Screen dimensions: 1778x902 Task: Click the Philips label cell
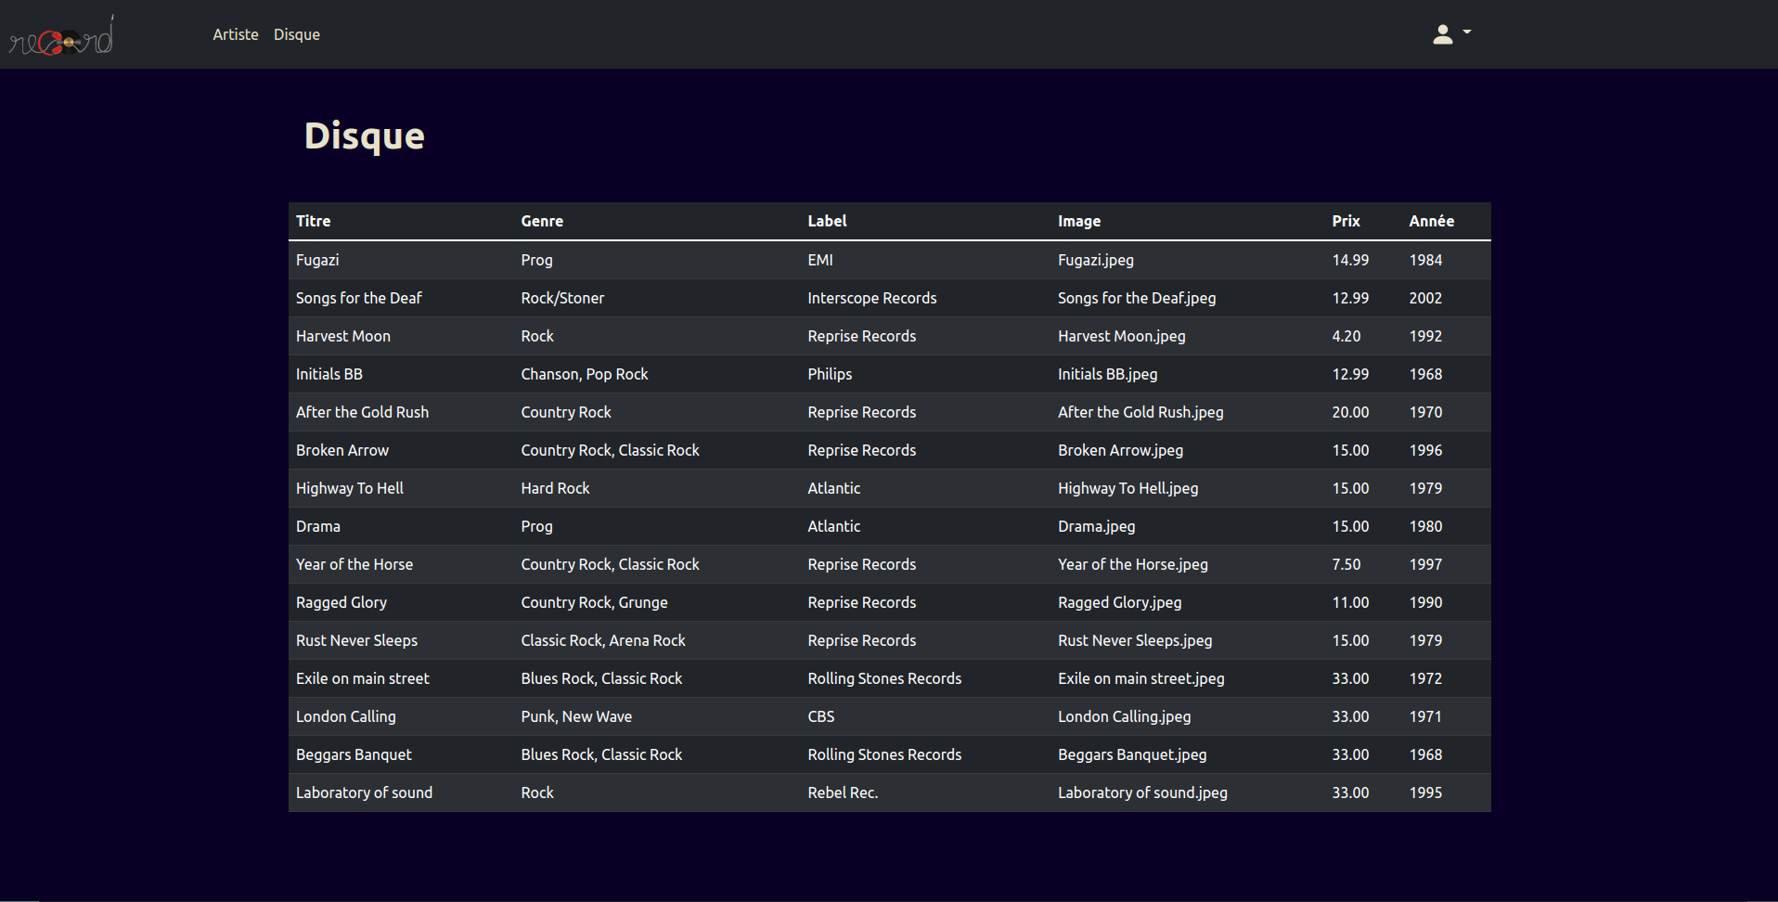[830, 374]
